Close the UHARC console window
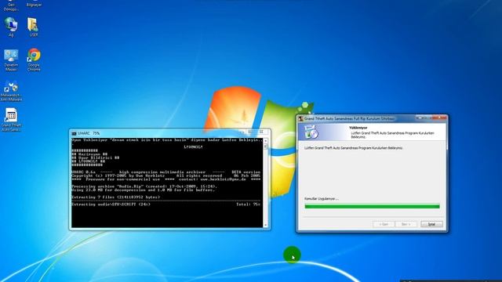Viewport: 502px width, 282px height. 261,132
